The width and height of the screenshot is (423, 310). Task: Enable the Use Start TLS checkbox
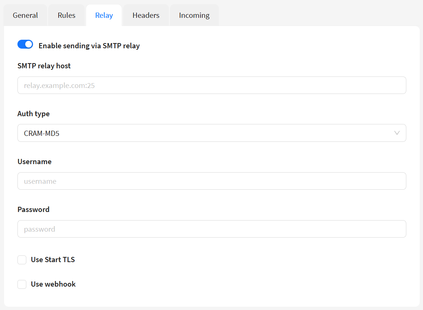pyautogui.click(x=22, y=260)
